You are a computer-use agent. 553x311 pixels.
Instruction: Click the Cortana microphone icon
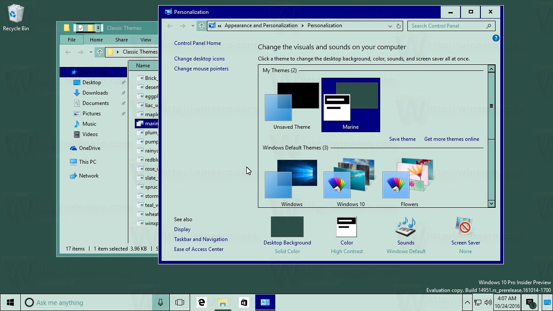tap(160, 302)
